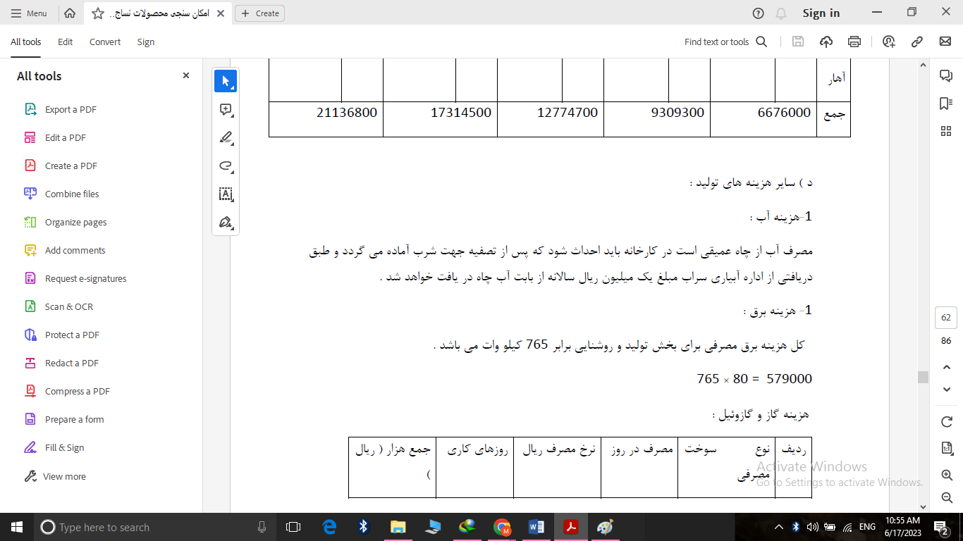The width and height of the screenshot is (963, 541).
Task: Click the Get a link icon
Action: coord(917,42)
